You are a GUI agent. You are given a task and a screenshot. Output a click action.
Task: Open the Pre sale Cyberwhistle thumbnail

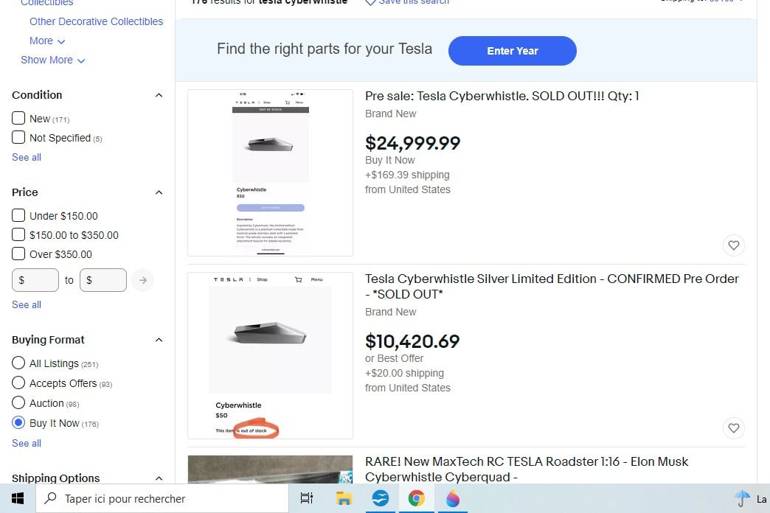(270, 172)
